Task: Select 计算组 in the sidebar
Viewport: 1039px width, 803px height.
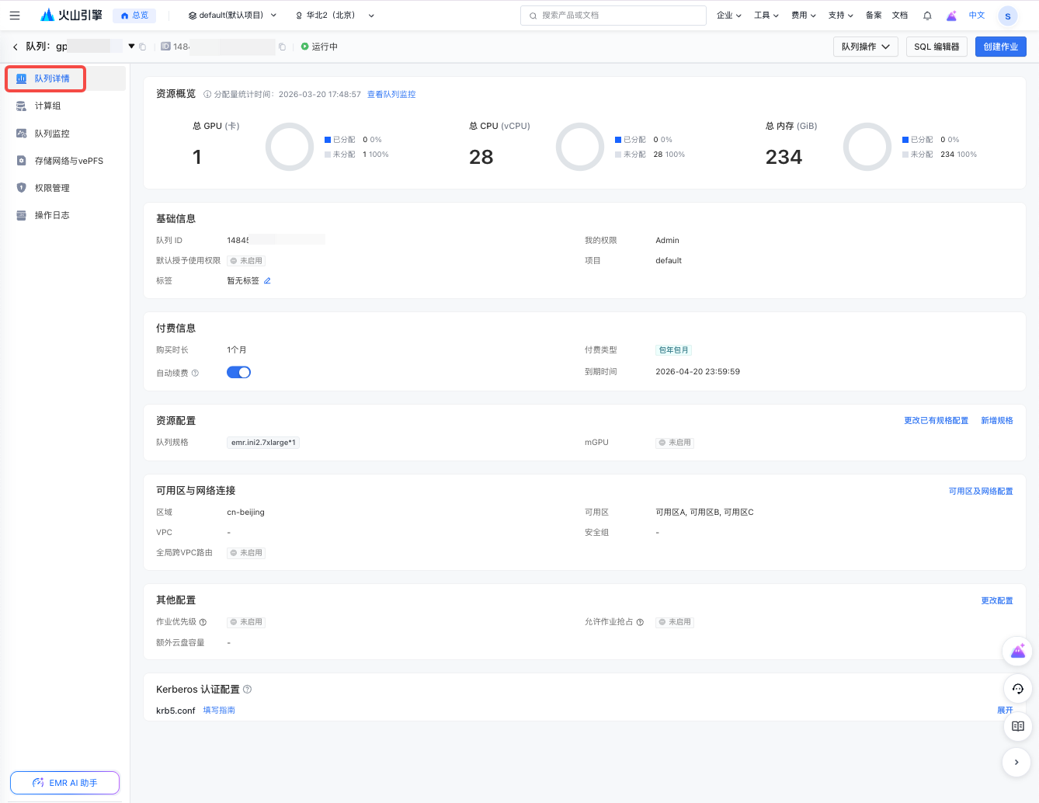Action: tap(47, 106)
